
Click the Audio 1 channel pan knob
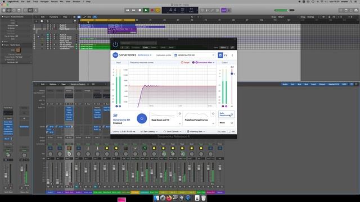tap(50, 154)
